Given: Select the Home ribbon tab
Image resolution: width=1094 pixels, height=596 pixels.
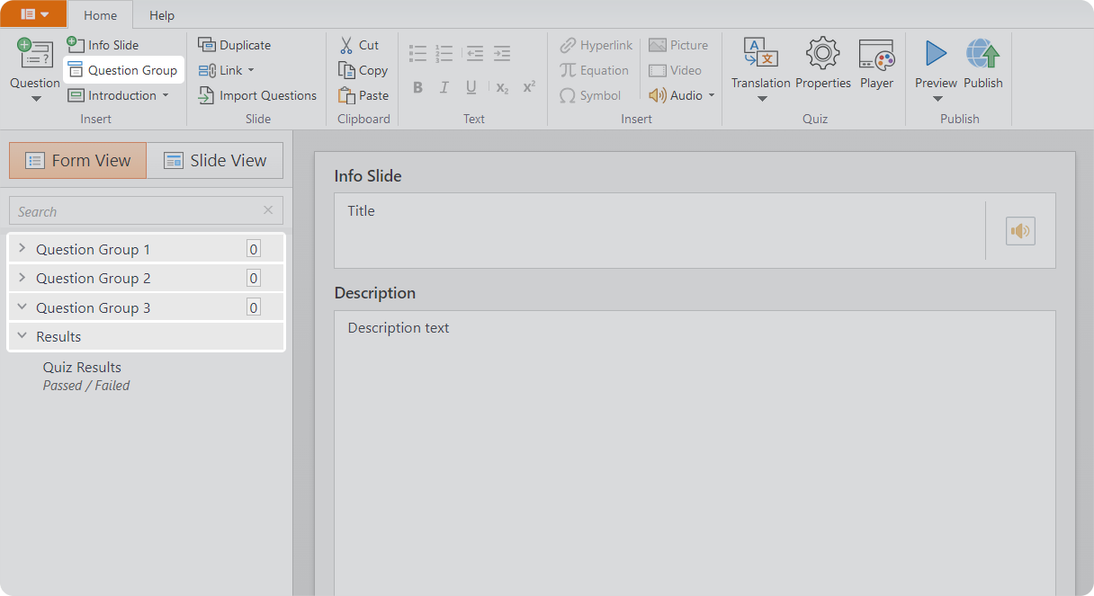Looking at the screenshot, I should 100,15.
